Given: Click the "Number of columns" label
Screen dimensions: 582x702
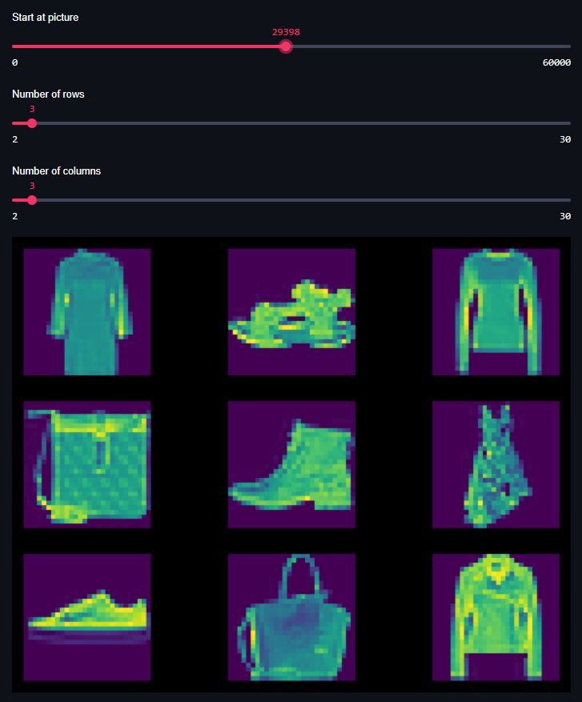Looking at the screenshot, I should (56, 170).
